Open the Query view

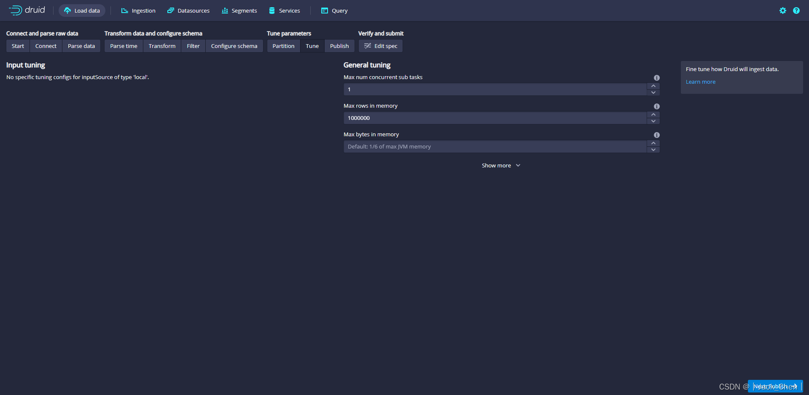334,11
